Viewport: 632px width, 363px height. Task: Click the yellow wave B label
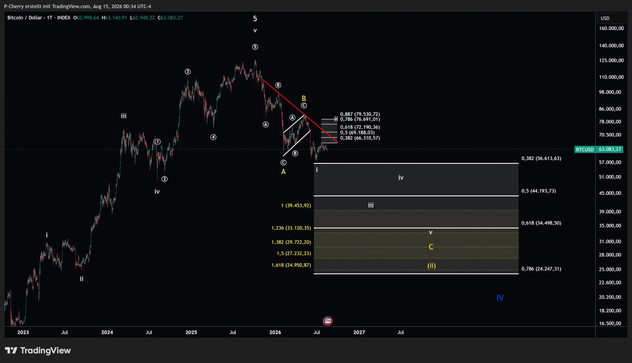(x=304, y=98)
